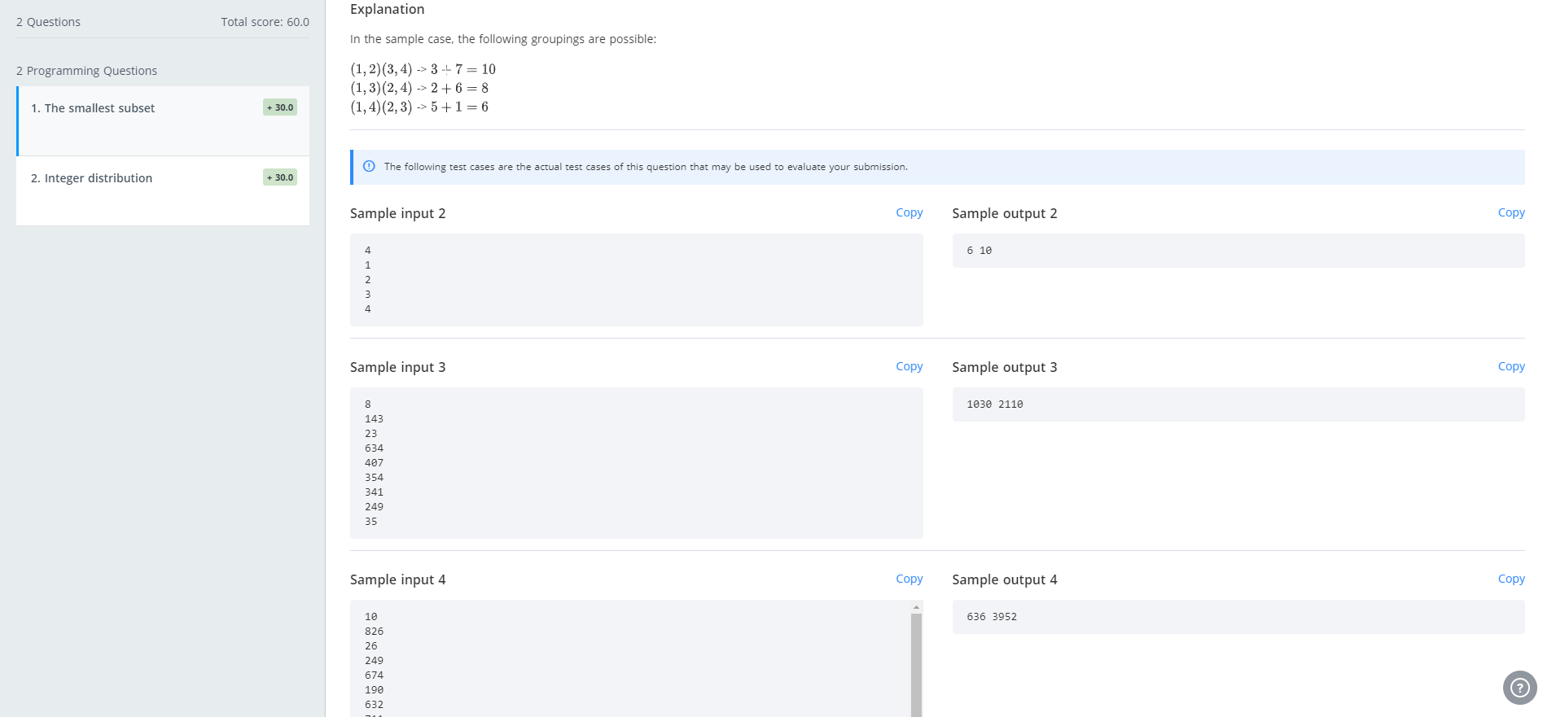Click the +30.0 badge on smallest subset
This screenshot has height=717, width=1543.
[x=280, y=107]
